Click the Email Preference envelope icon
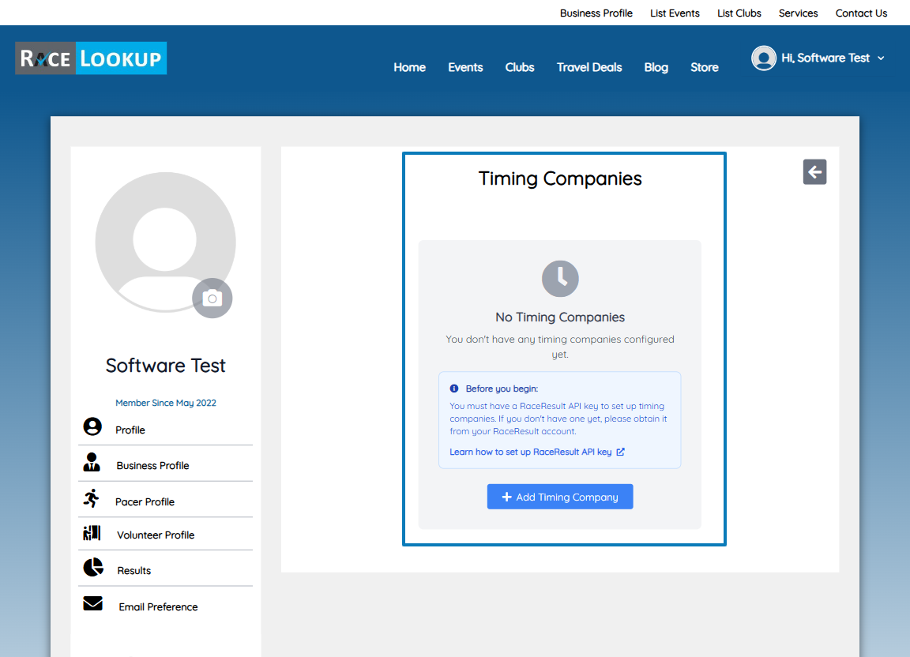 93,603
